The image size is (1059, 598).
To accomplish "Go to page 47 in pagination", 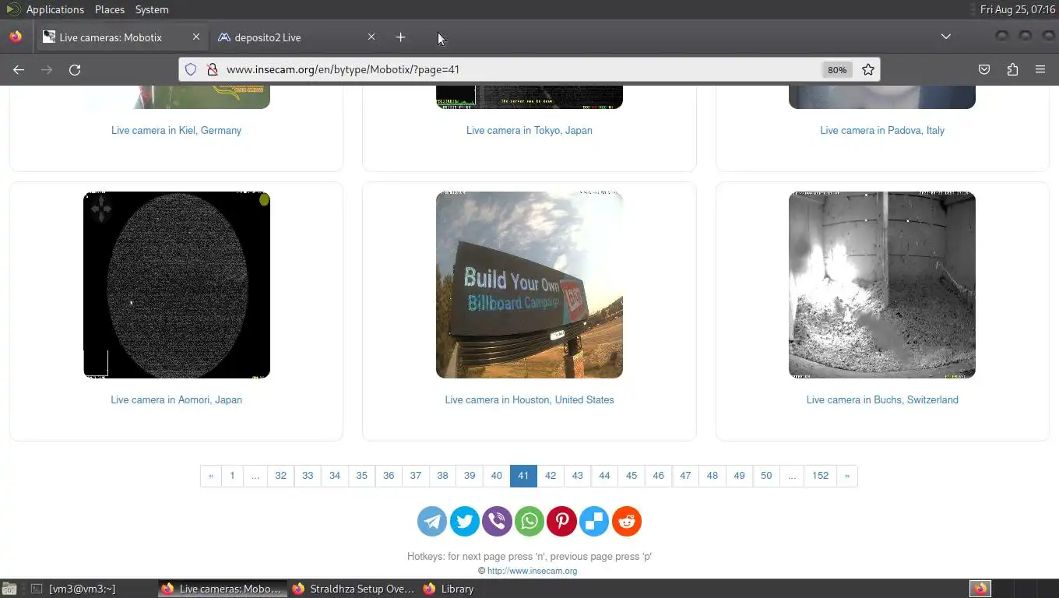I will point(685,476).
